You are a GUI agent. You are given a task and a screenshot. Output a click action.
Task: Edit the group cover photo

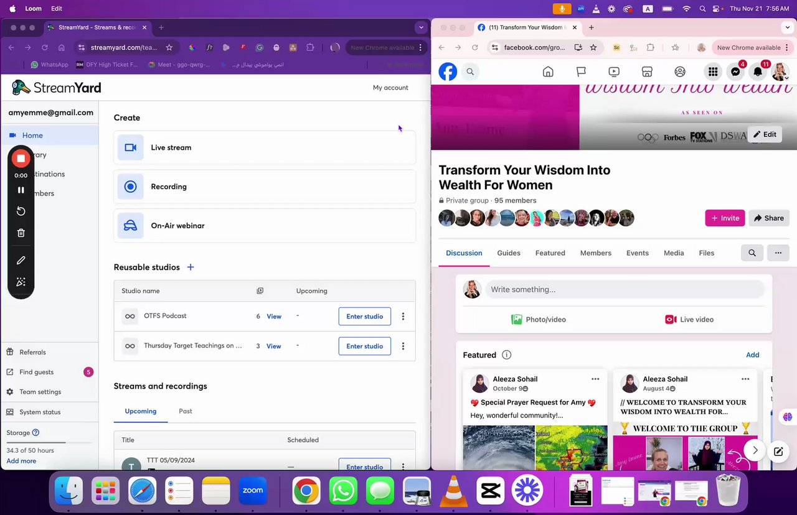point(765,134)
